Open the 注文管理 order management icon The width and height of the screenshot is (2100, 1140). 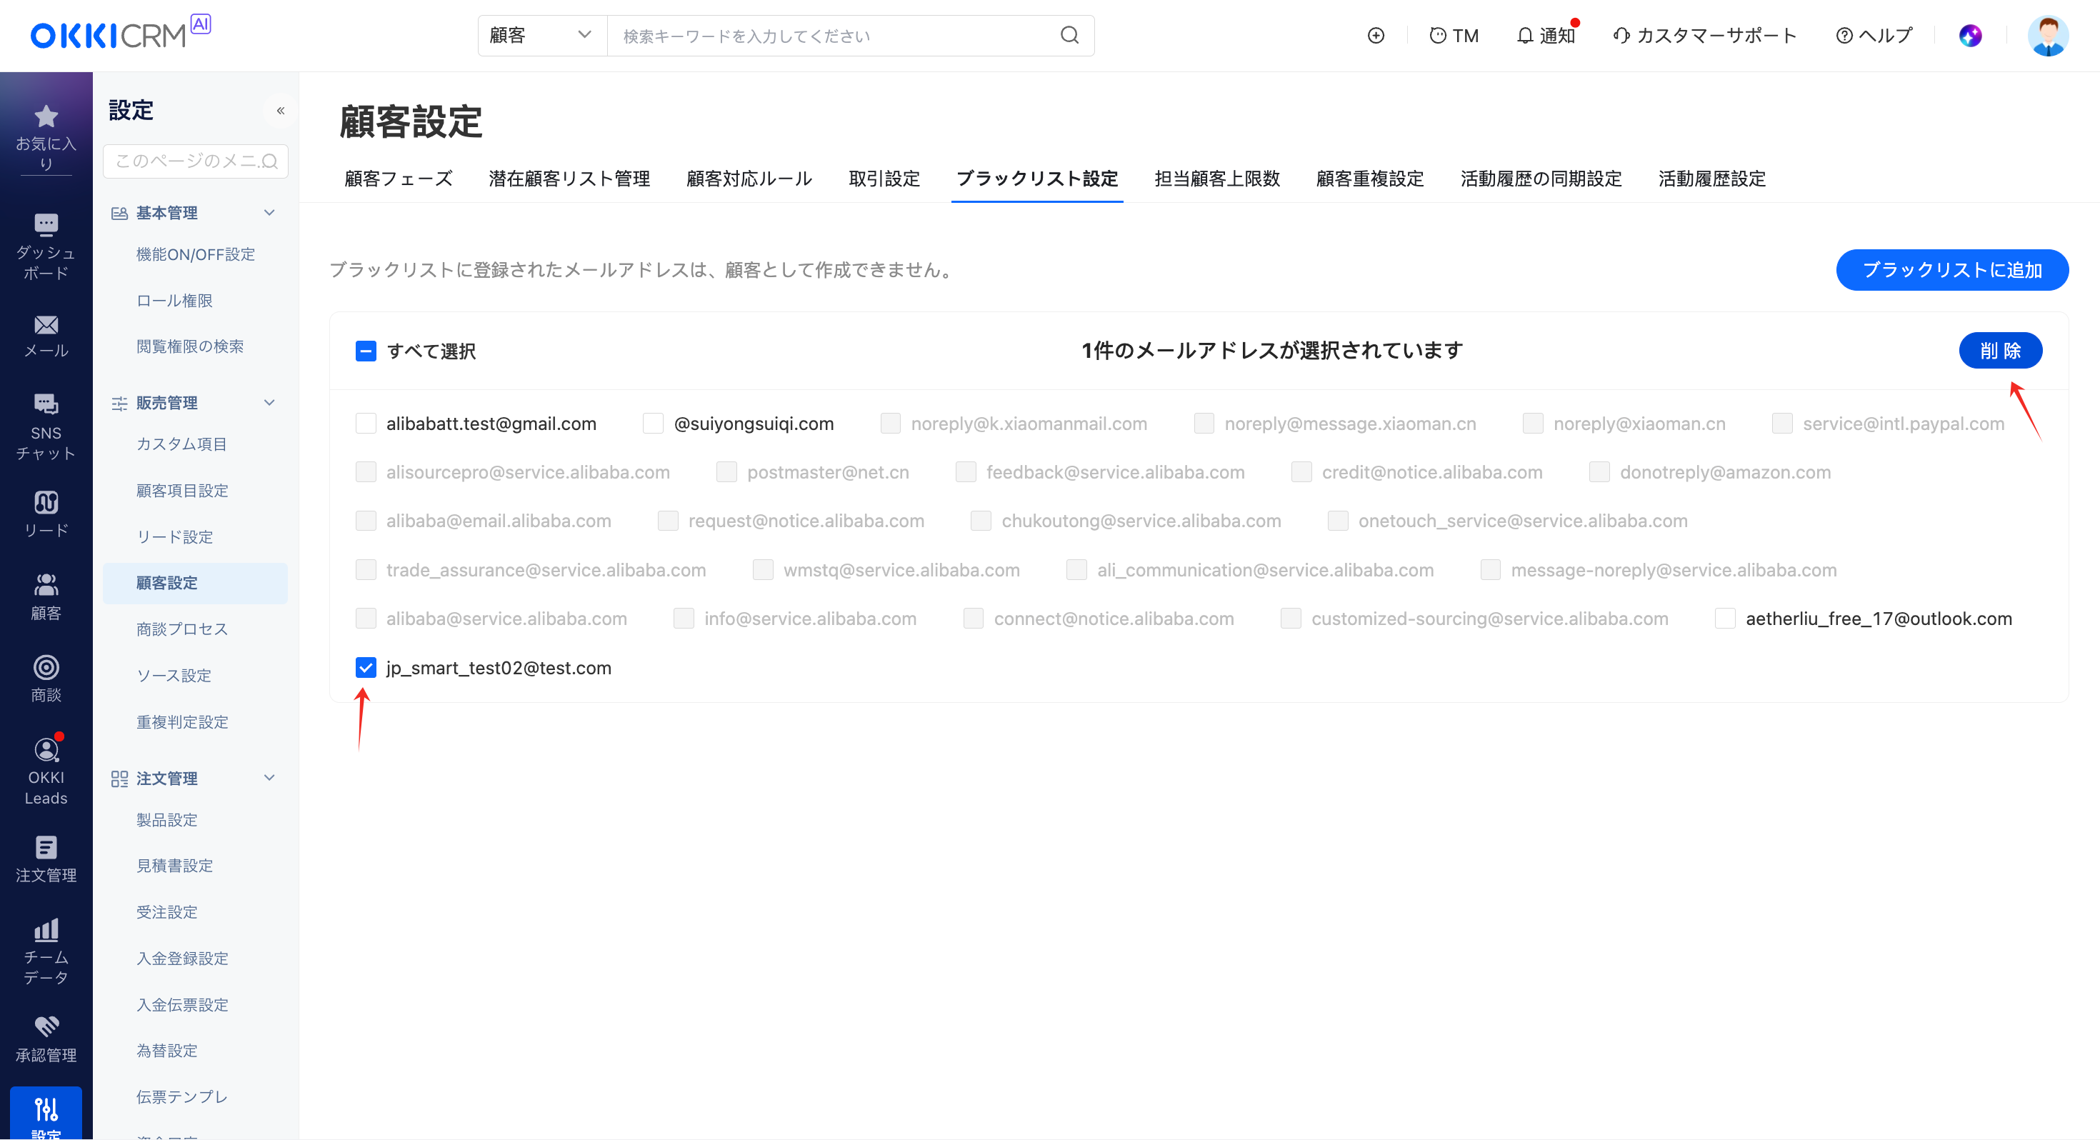46,848
